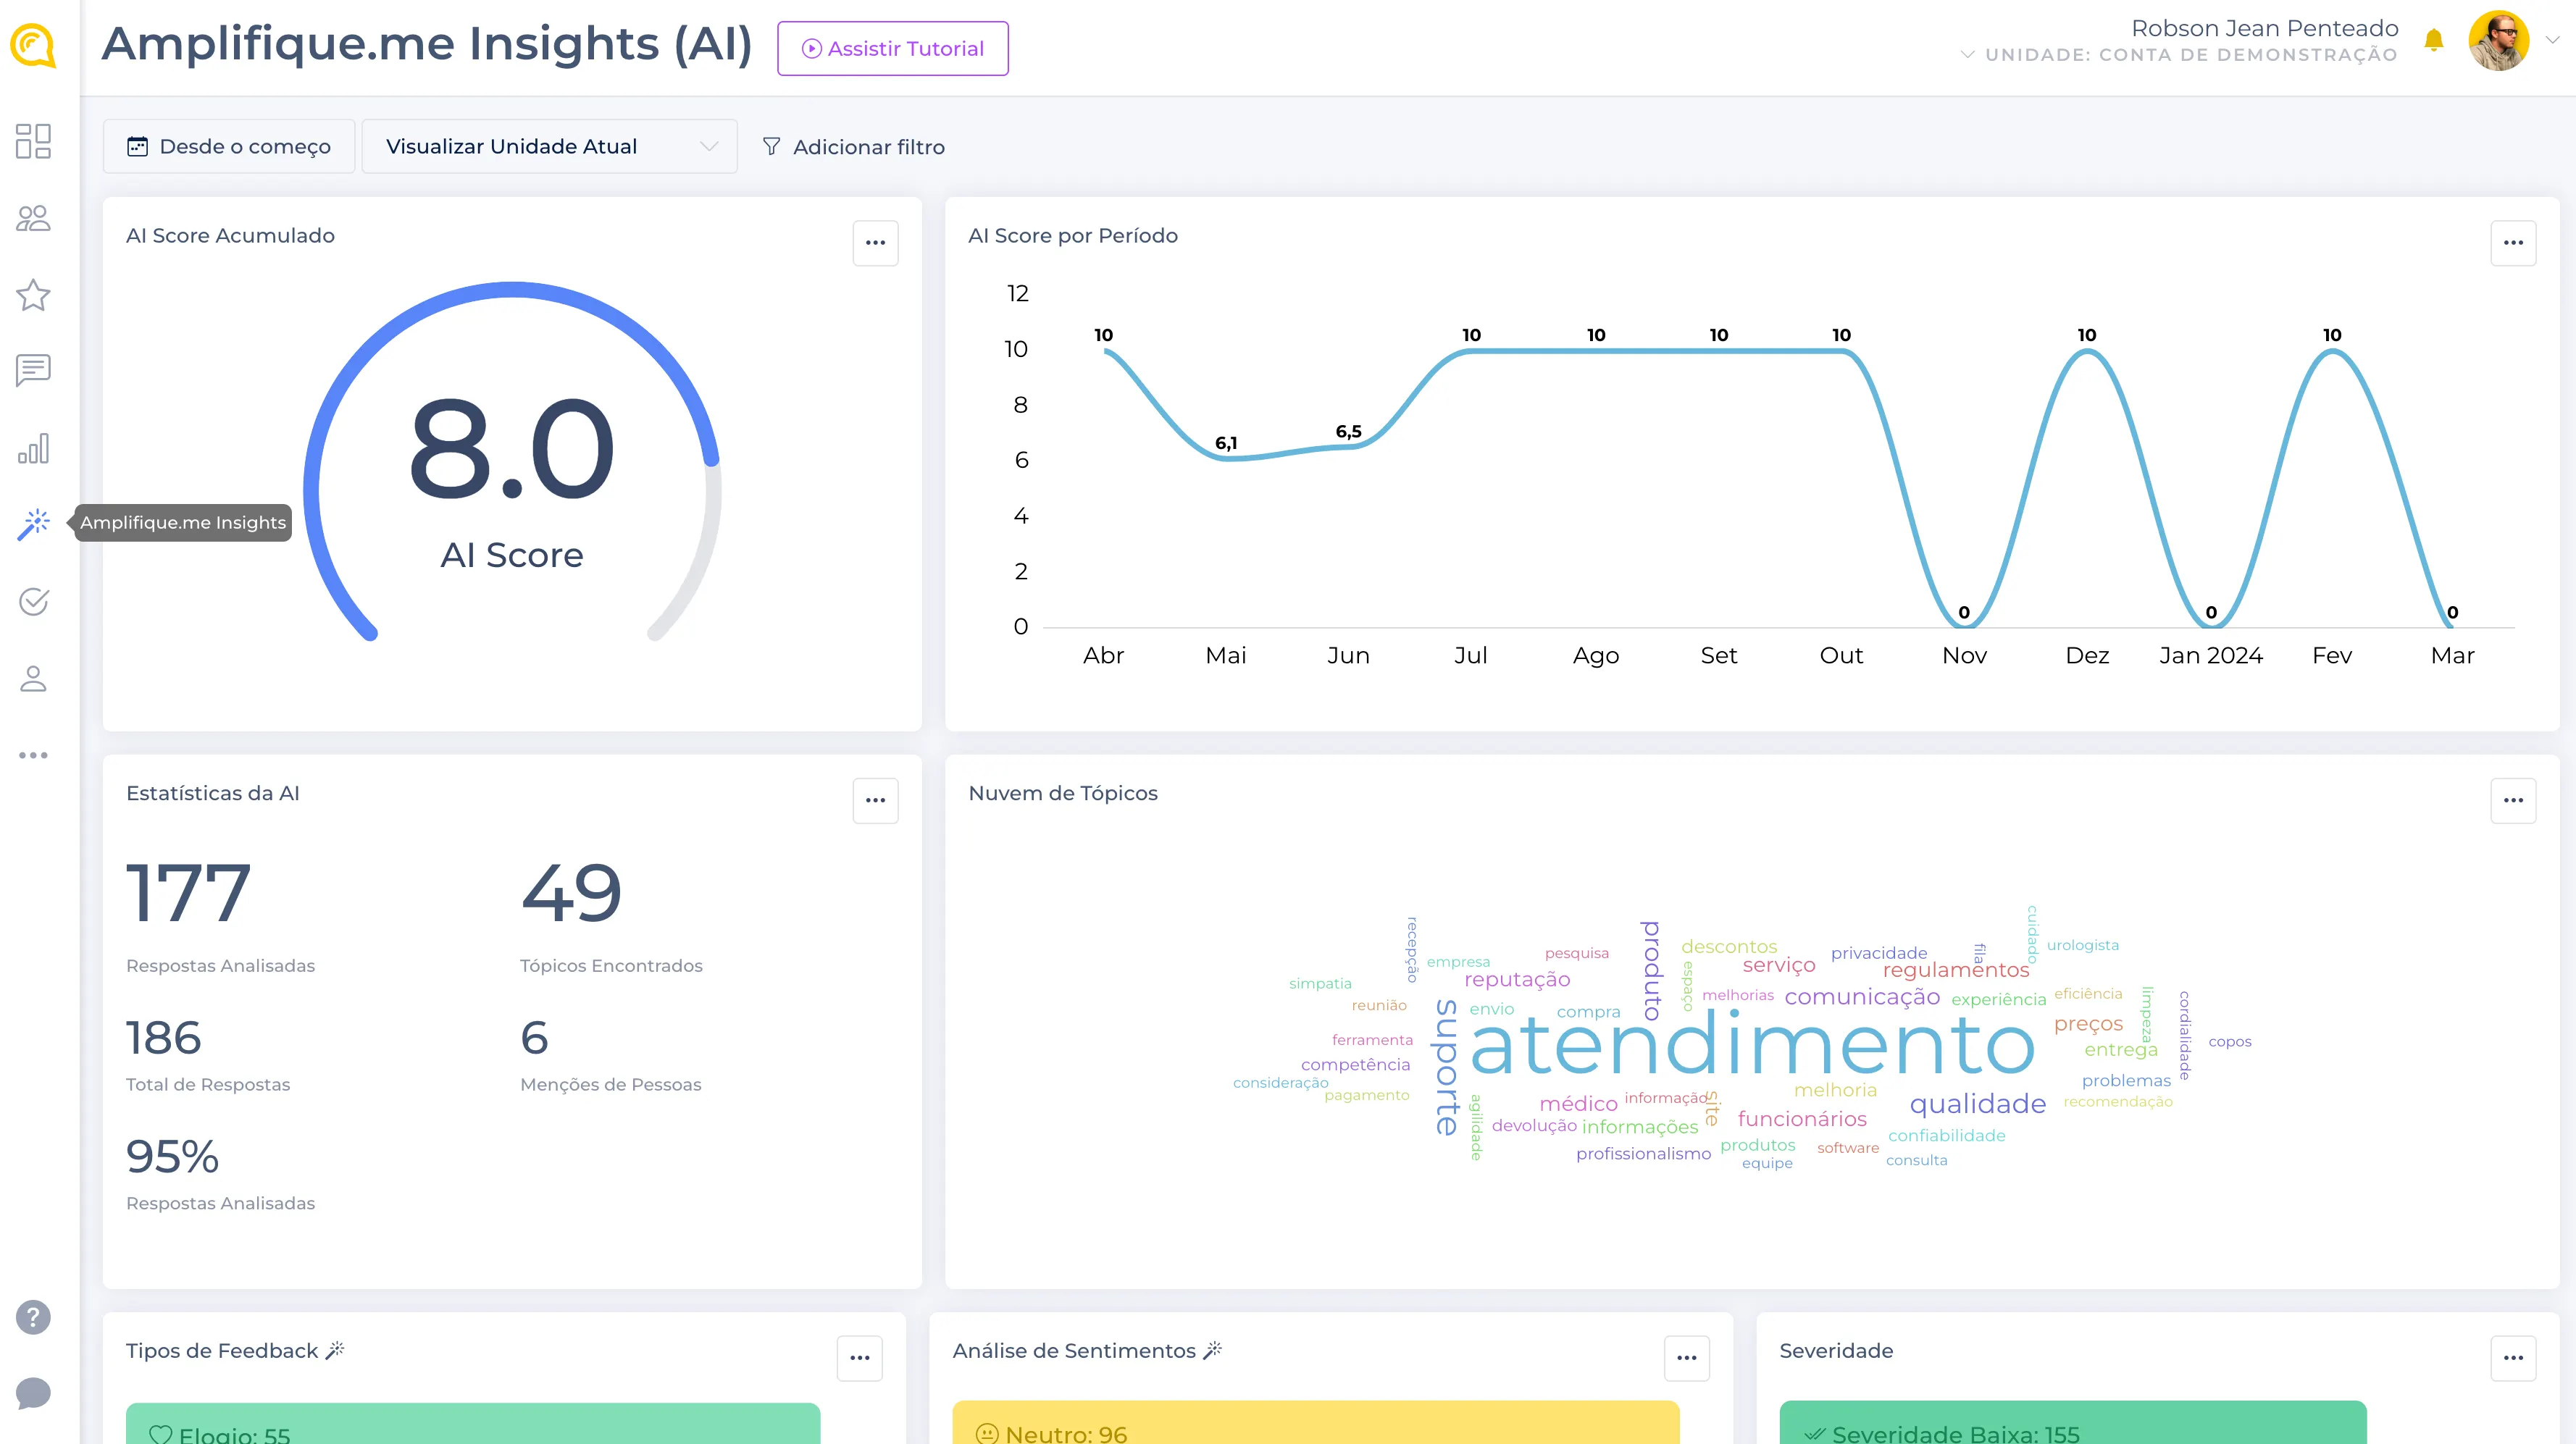Expand the Visualizar Unidade Atual dropdown
The height and width of the screenshot is (1444, 2576).
(549, 147)
